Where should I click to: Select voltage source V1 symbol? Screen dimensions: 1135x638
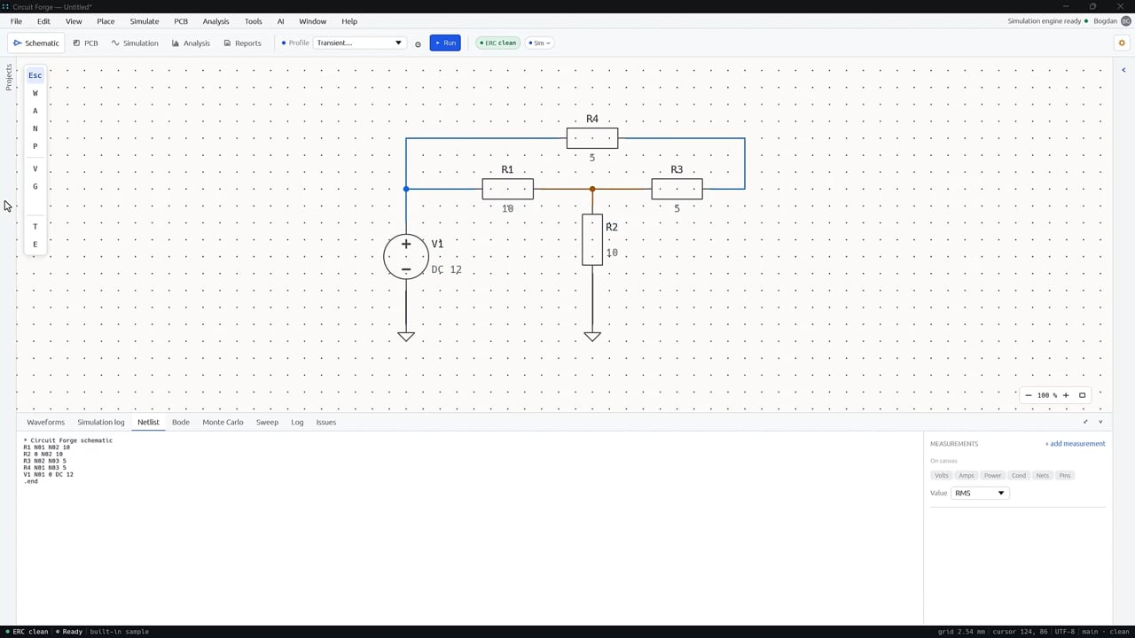pyautogui.click(x=406, y=257)
